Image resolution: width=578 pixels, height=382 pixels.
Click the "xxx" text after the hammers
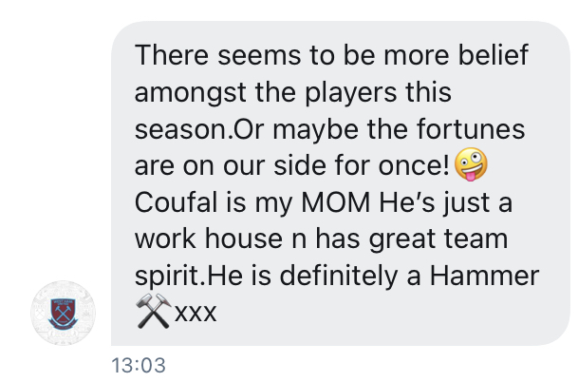pos(196,314)
